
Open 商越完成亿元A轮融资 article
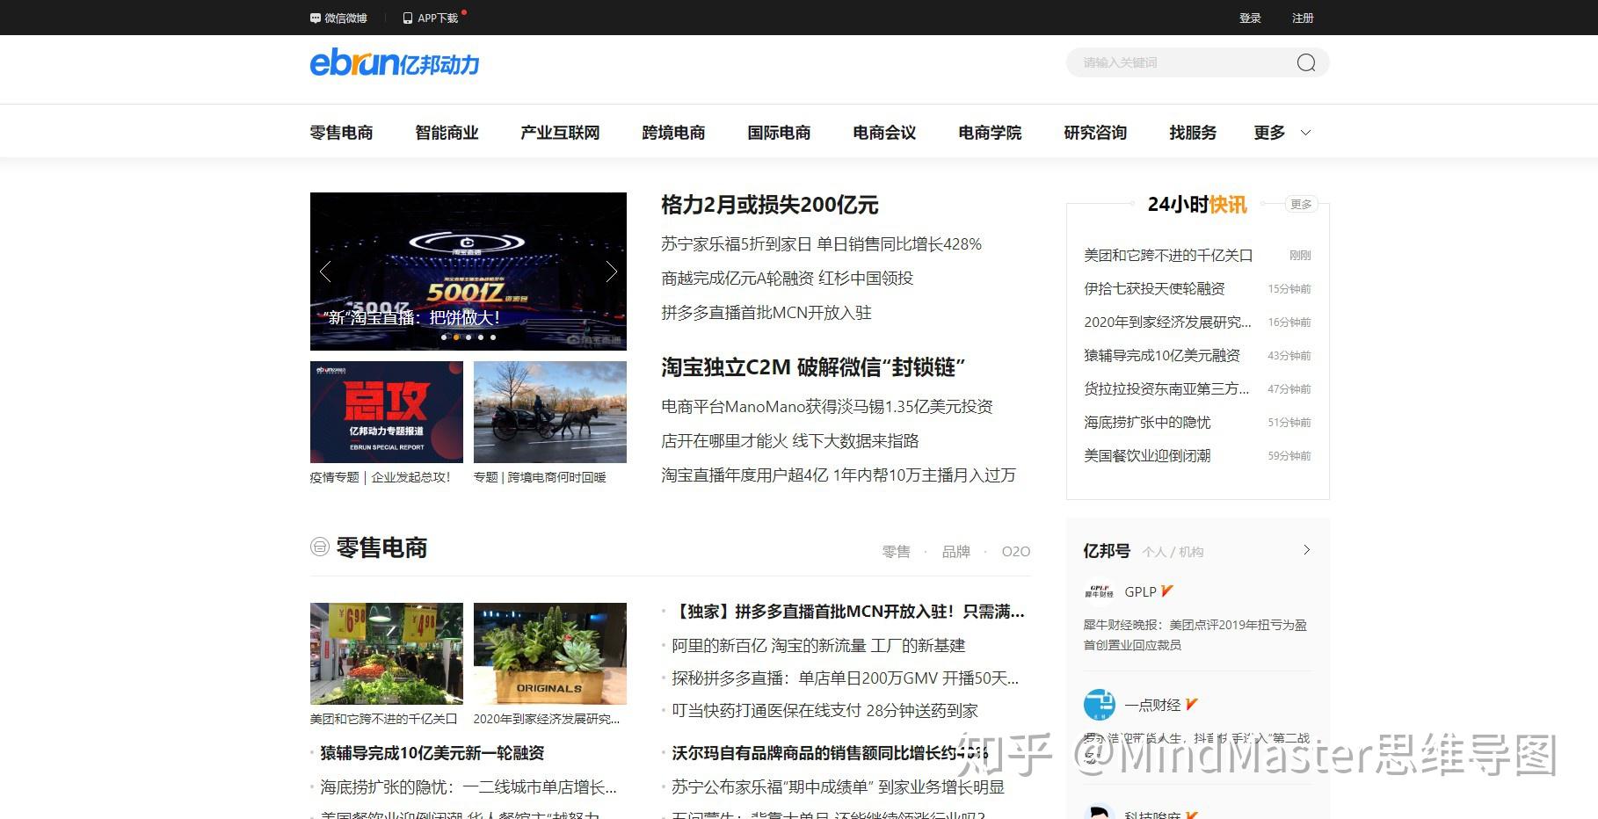pyautogui.click(x=788, y=278)
